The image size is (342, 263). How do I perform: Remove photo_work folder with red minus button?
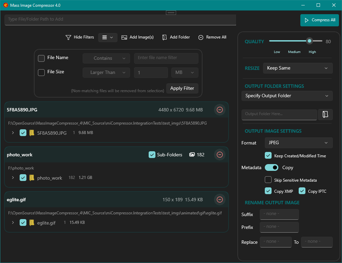coord(220,155)
